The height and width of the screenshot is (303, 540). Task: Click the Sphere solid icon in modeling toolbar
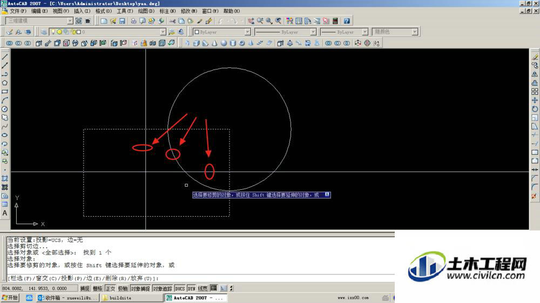[x=224, y=43]
